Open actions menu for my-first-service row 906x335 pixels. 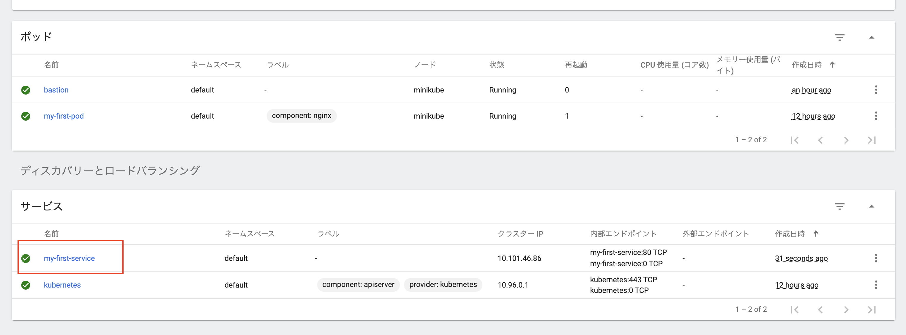876,258
